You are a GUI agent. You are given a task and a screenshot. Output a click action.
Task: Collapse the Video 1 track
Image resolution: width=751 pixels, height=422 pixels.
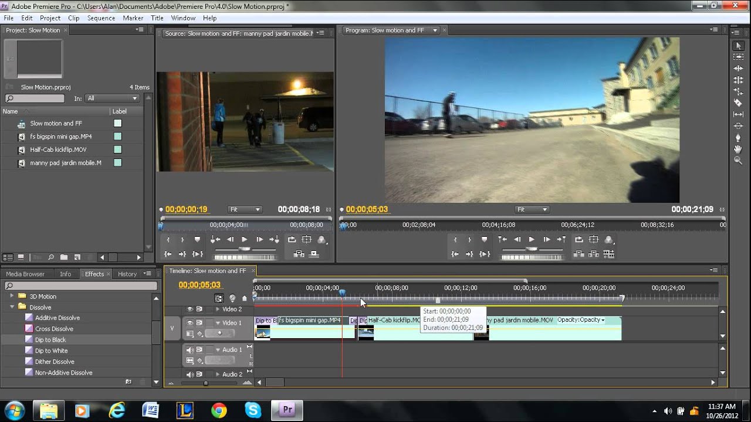(218, 323)
